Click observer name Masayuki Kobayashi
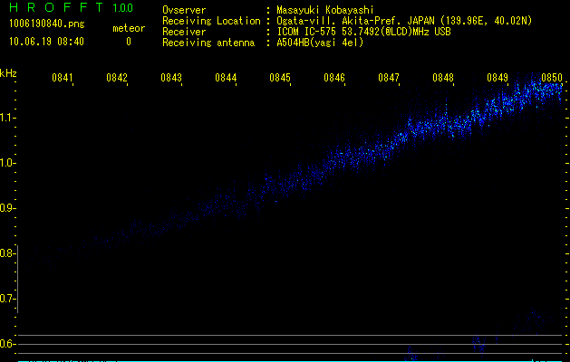The height and width of the screenshot is (362, 570). pos(325,10)
